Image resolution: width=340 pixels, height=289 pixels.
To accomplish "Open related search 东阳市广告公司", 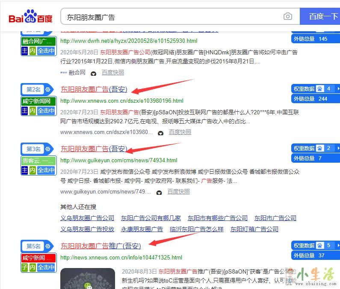I will point(275,218).
